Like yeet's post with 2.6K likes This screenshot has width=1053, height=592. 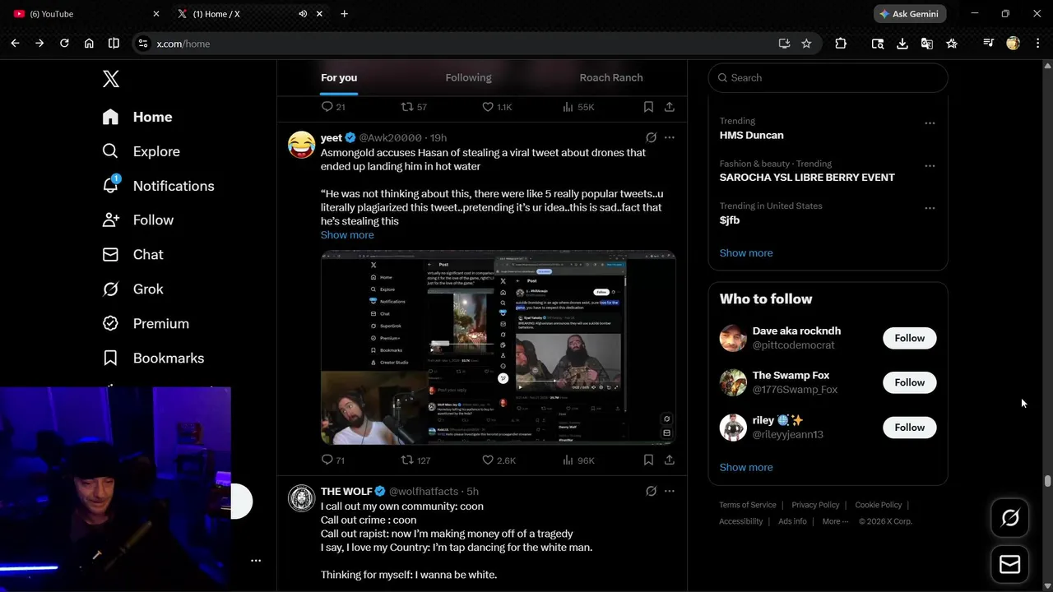[x=499, y=460]
